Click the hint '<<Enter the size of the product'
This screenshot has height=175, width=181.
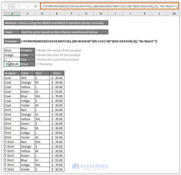57,59
